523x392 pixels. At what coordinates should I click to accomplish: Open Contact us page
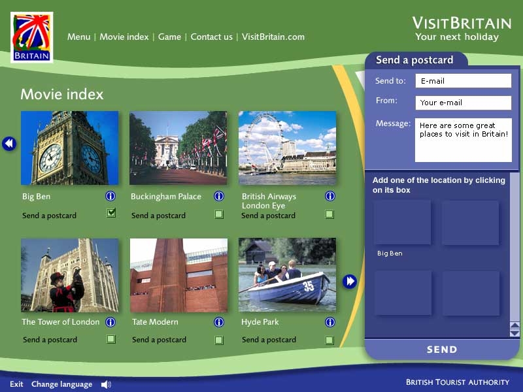[x=211, y=37]
